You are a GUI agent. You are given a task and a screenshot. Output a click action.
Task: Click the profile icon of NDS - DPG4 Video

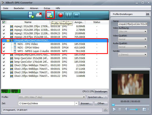(15, 48)
